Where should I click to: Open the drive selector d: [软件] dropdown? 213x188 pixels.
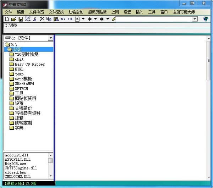click(x=50, y=38)
